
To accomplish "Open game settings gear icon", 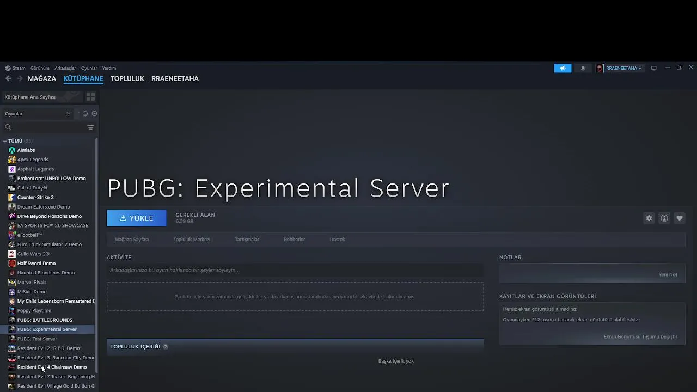I will 649,218.
